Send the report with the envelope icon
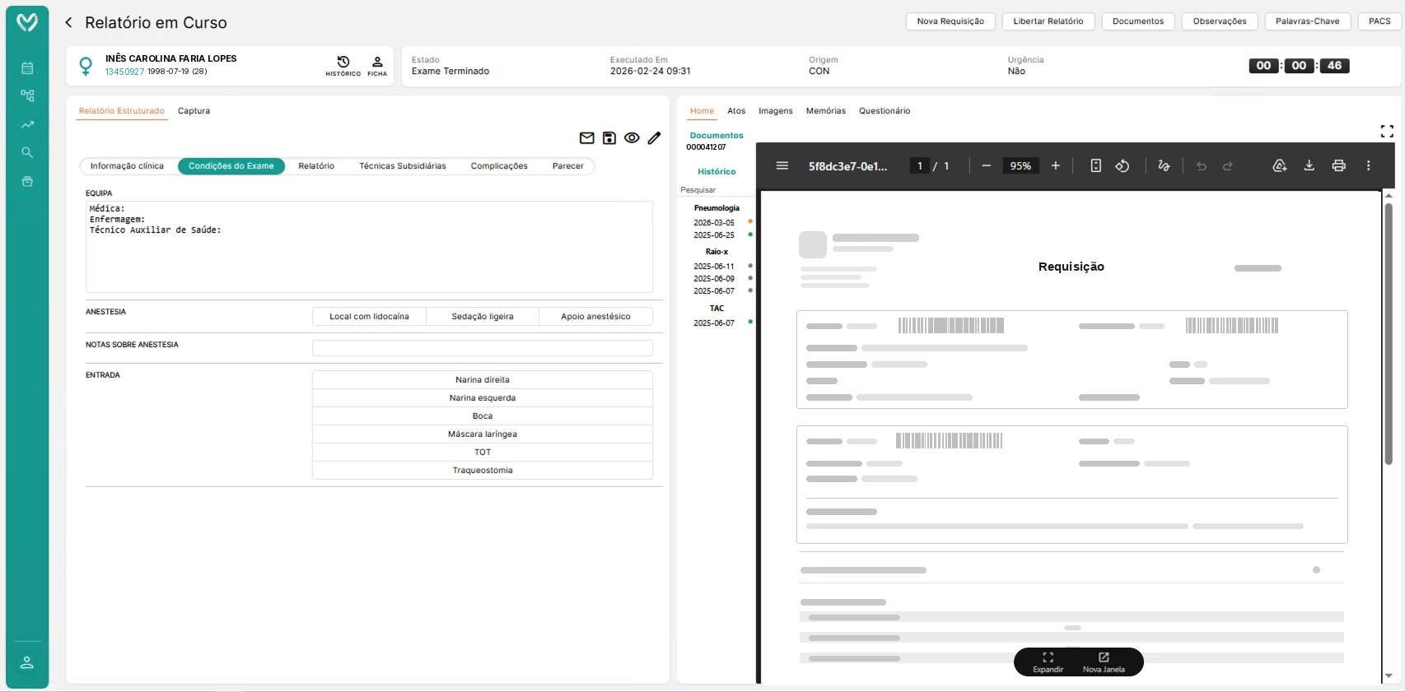 tap(586, 138)
